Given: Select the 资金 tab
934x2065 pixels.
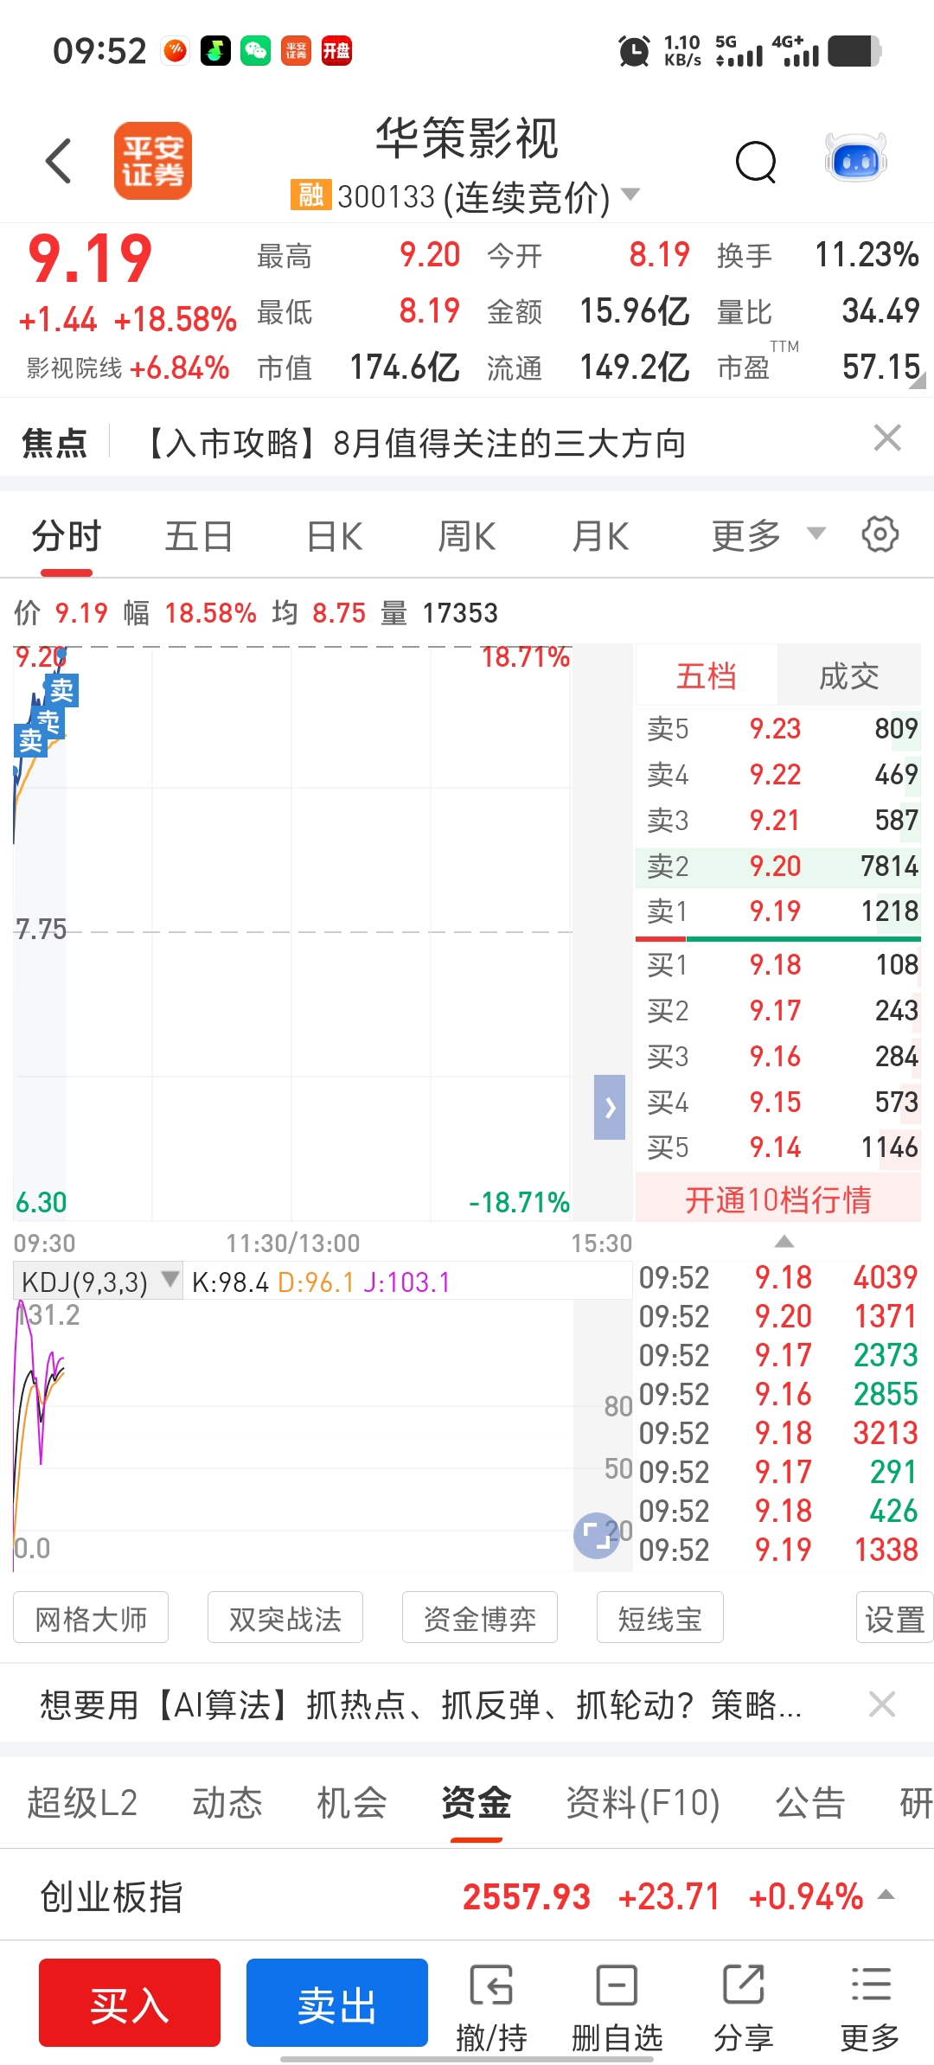Looking at the screenshot, I should tap(477, 1803).
